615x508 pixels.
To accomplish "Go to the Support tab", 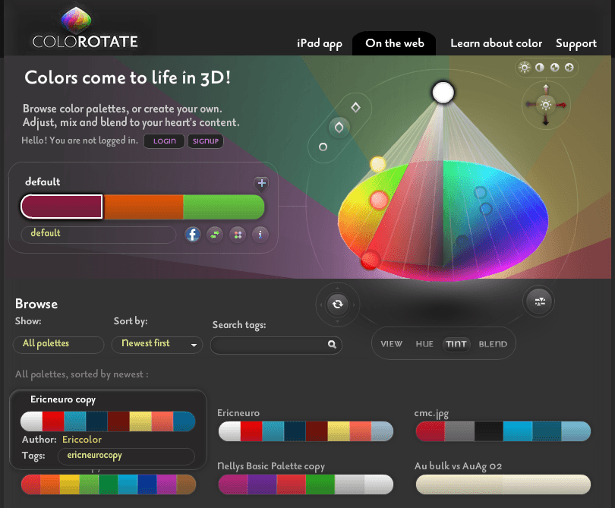I will coord(576,43).
